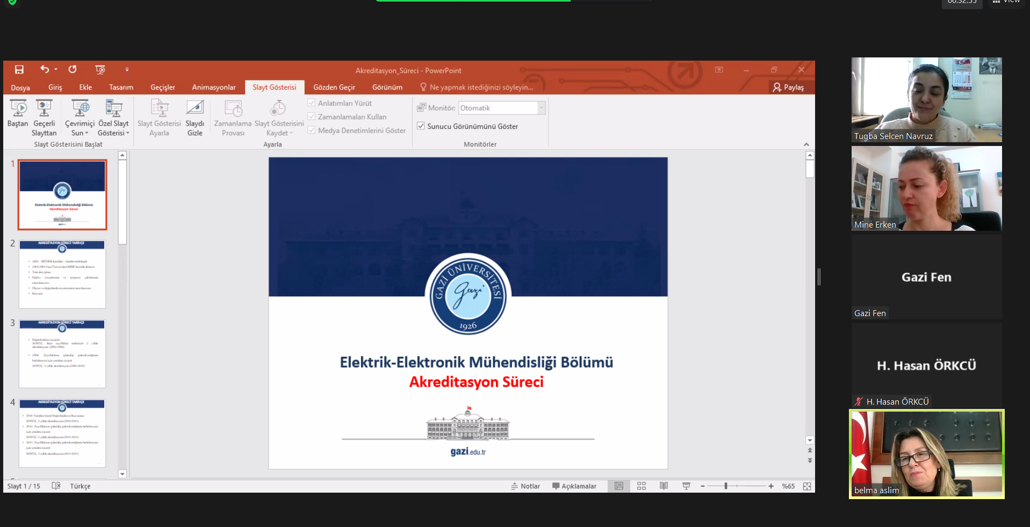
Task: Open the Dosya menu
Action: click(x=20, y=87)
